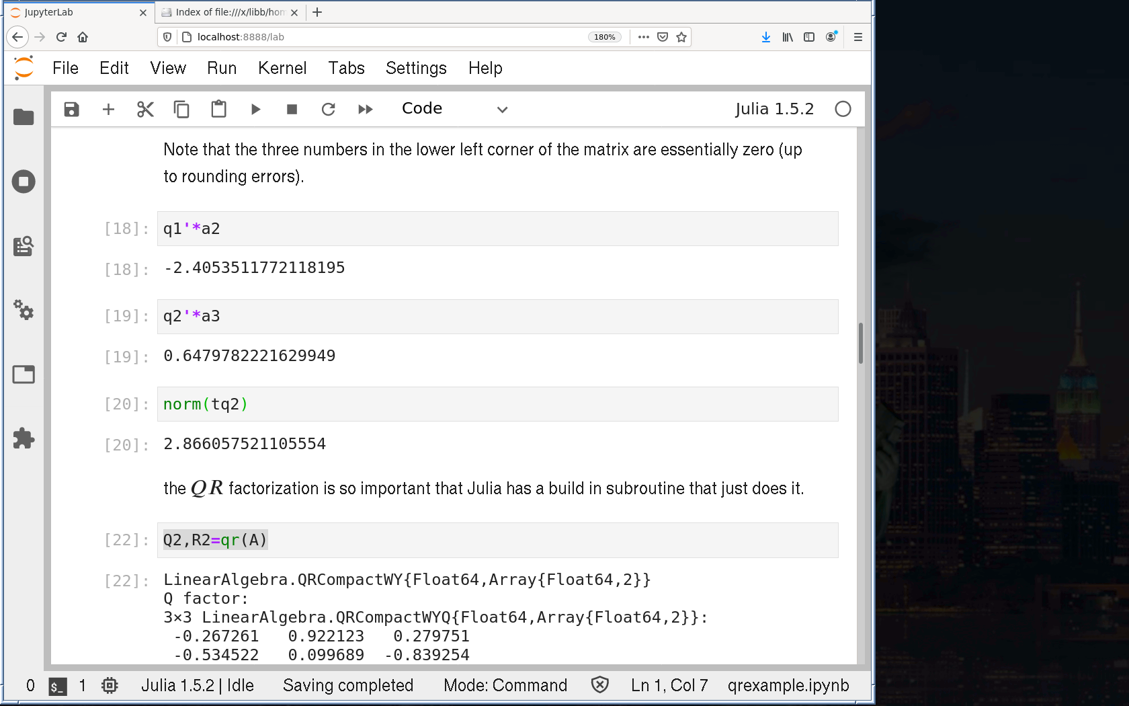Click the notebook vertical scrollbar thumb

860,343
